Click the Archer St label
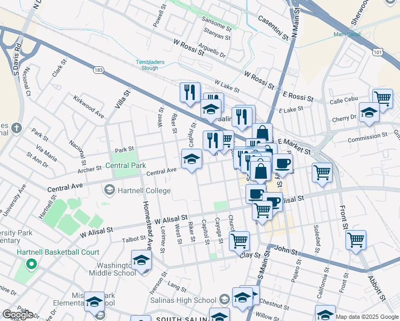400x321 pixels. tap(89, 170)
